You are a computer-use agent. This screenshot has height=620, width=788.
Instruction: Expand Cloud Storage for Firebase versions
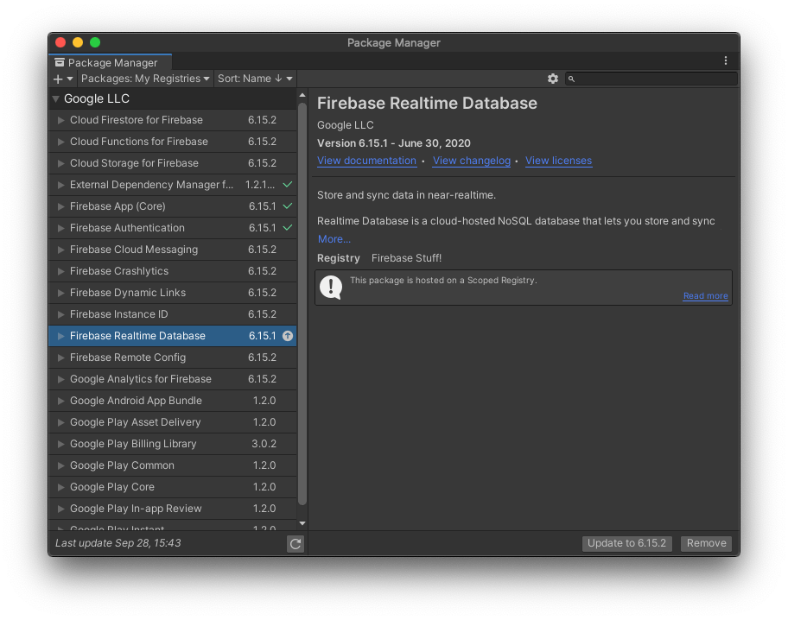(x=60, y=164)
